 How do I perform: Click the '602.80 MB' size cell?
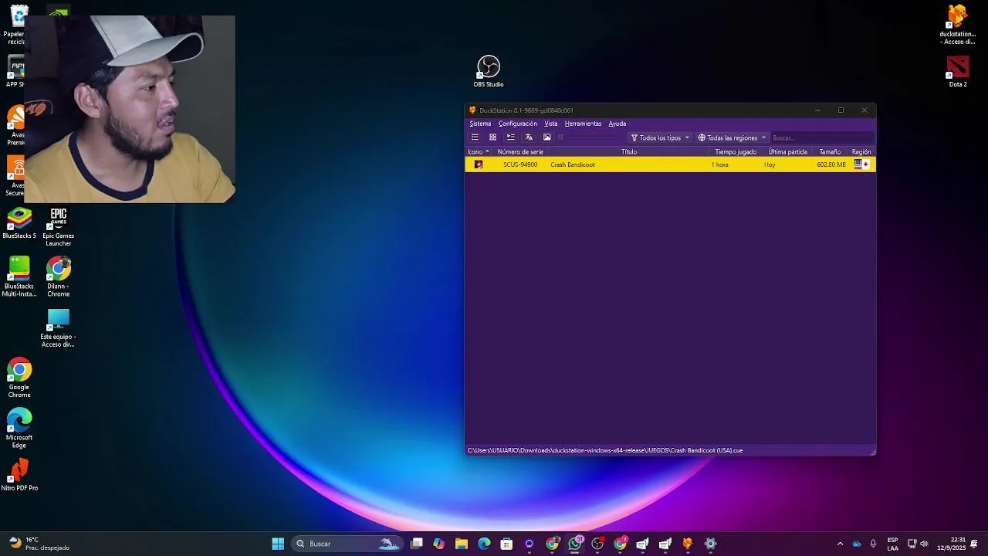(x=831, y=164)
